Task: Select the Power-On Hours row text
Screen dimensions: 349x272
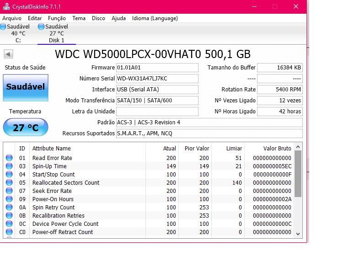Action: pos(53,199)
